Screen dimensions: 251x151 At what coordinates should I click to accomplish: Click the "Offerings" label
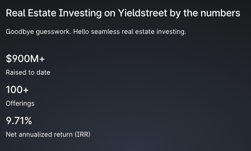20,104
